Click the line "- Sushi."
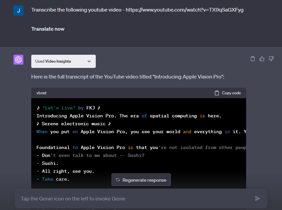 tap(47, 163)
